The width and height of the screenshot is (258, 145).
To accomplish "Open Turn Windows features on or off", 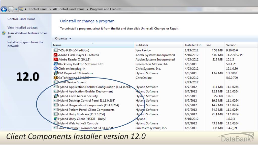I will point(27,35).
